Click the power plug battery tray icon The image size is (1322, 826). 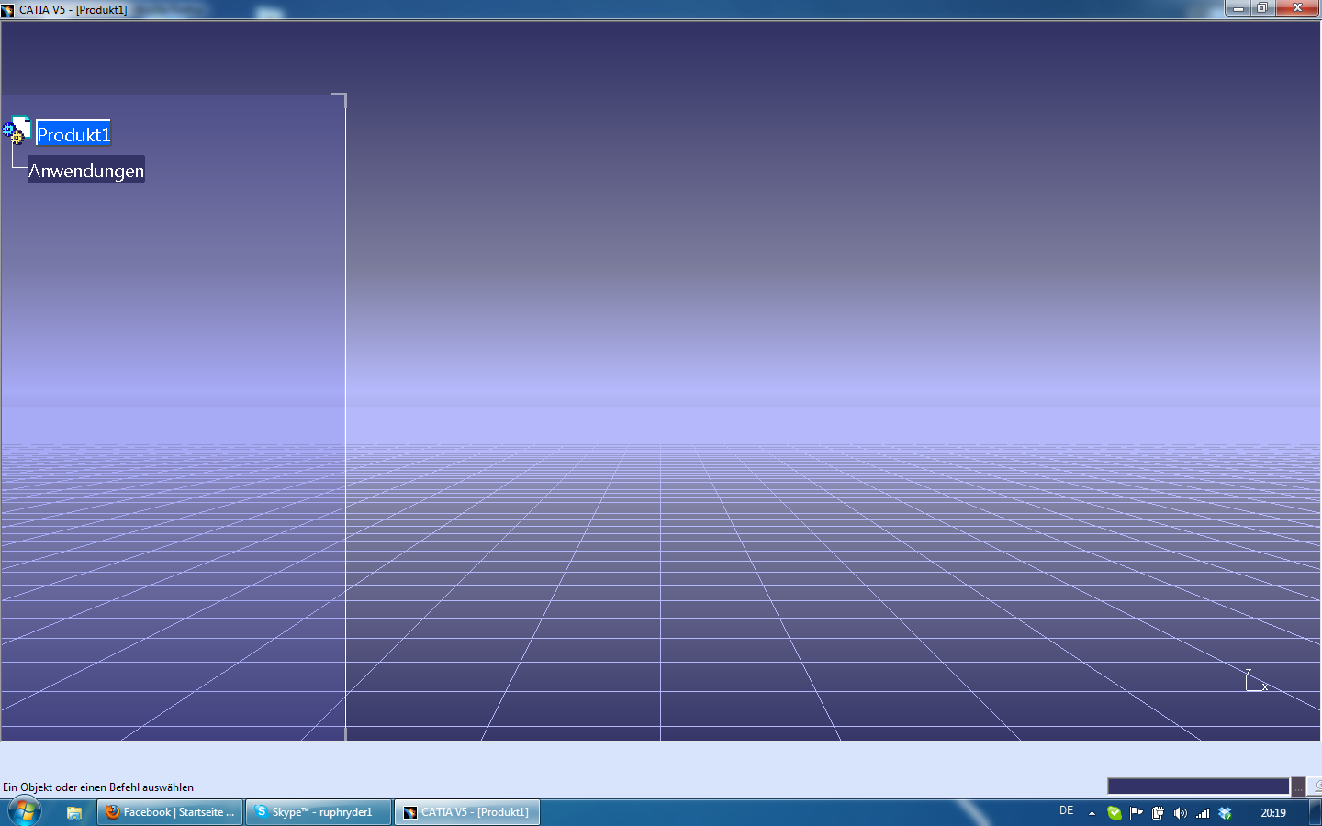[x=1159, y=813]
